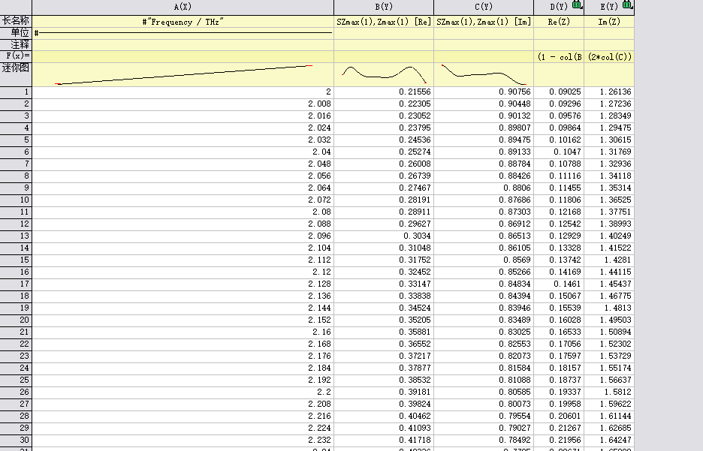Viewport: 703px width, 451px height.
Task: Select the F(x)= label row header
Action: (16, 56)
